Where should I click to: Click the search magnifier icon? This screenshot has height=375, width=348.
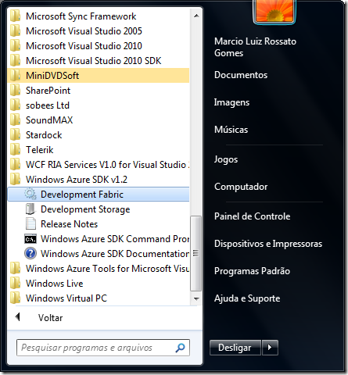coord(180,348)
